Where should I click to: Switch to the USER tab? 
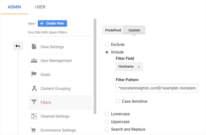click(40, 7)
